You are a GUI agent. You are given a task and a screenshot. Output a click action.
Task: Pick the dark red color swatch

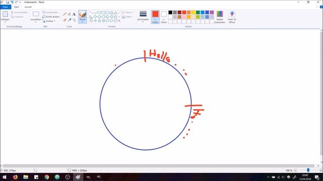pos(180,13)
